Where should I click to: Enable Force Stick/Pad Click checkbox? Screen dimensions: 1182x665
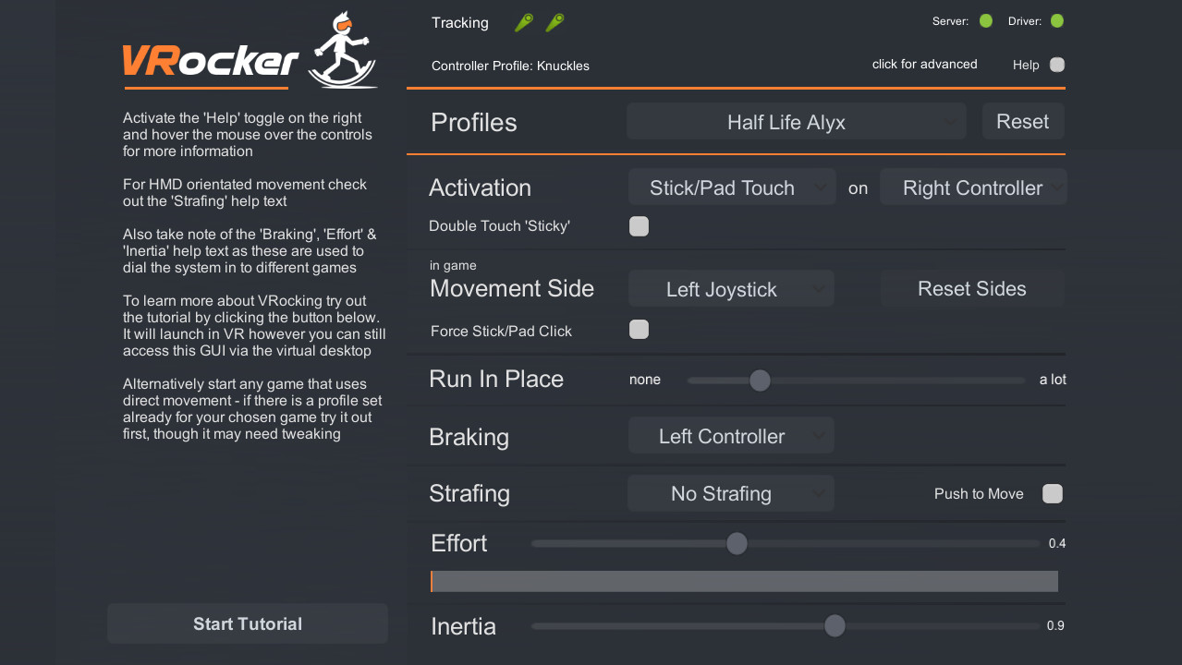pos(639,330)
